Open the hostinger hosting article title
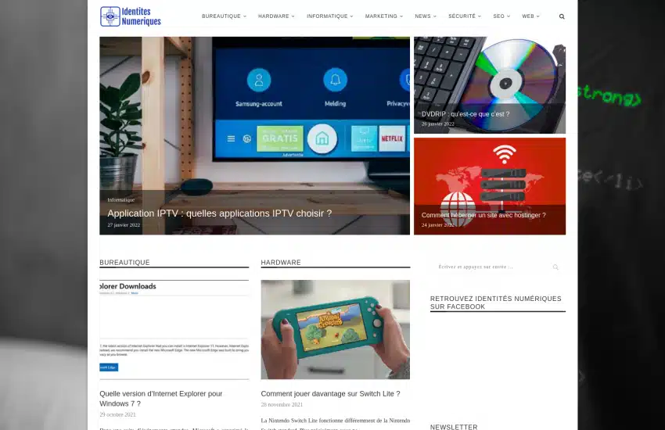The height and width of the screenshot is (430, 665). coord(483,215)
